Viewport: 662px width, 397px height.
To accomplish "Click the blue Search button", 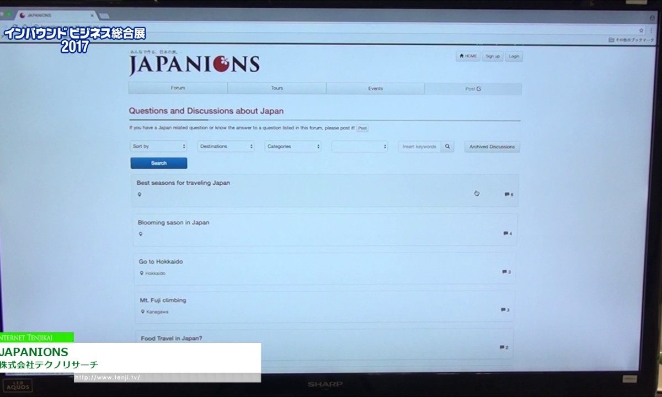I will tap(158, 163).
